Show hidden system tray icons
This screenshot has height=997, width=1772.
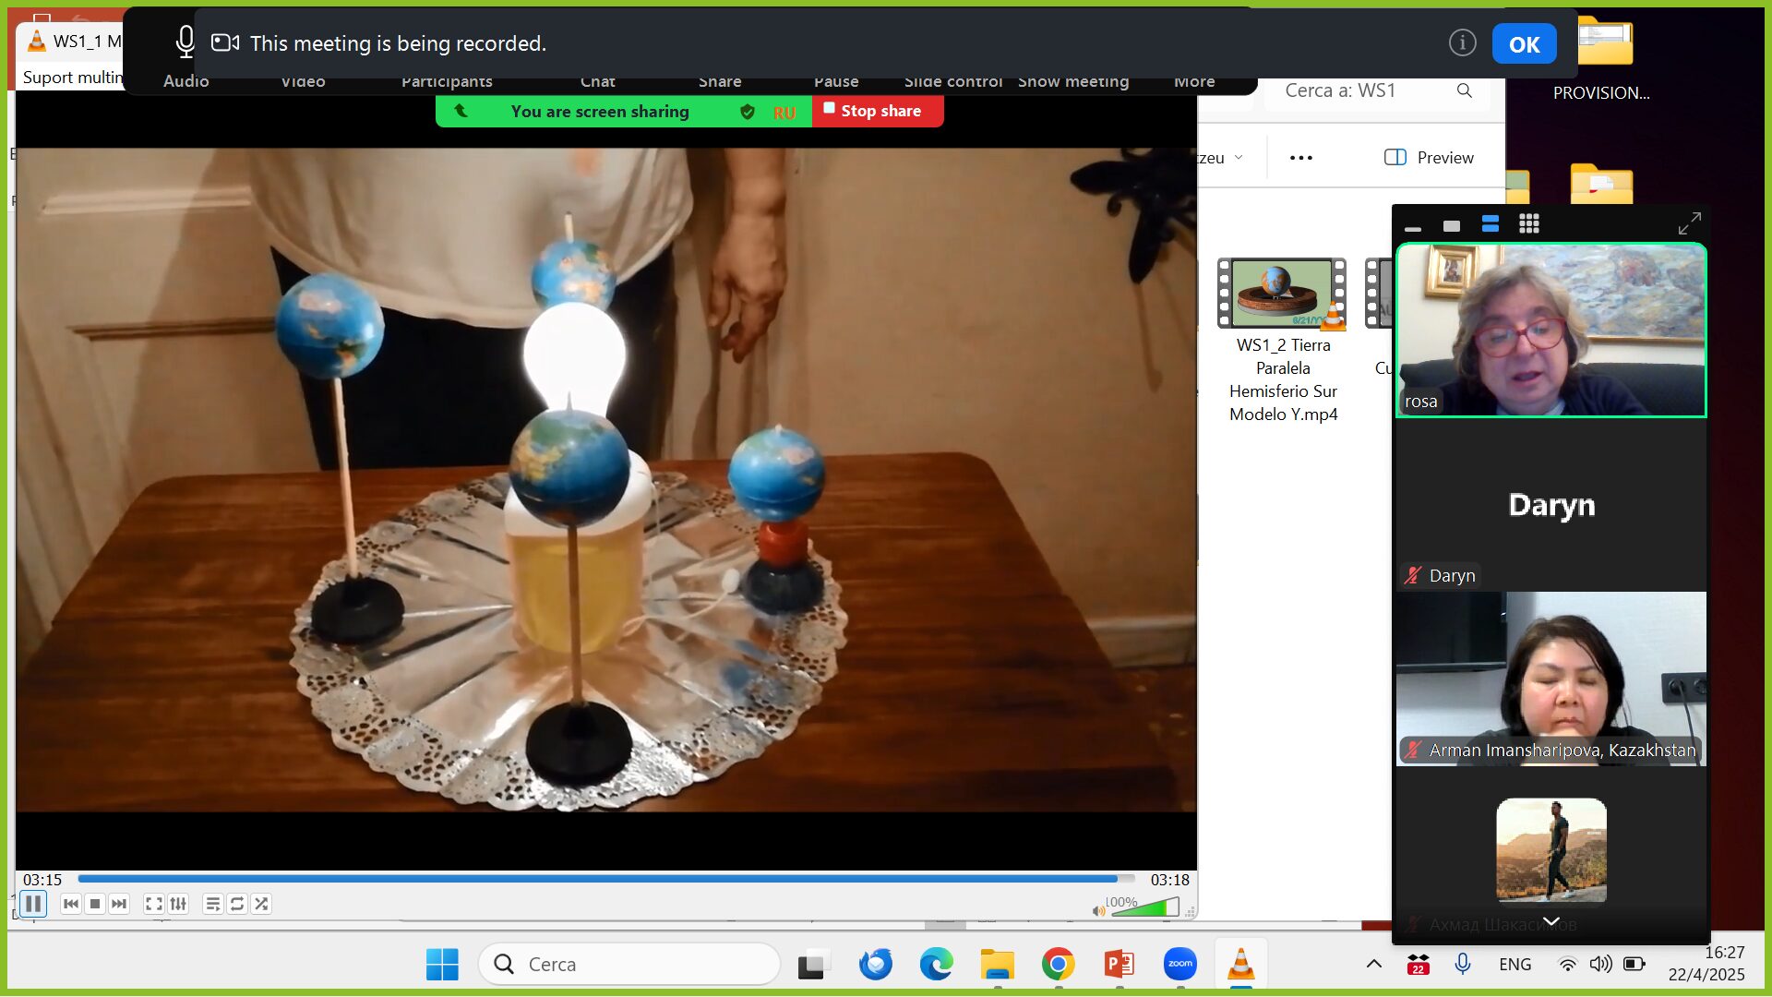(1373, 964)
